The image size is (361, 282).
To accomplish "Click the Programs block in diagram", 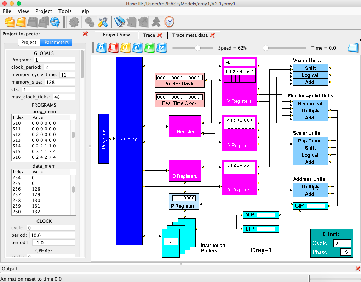I will pos(104,139).
